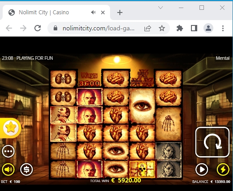Click the xWays xNudge logo above reel four
The width and height of the screenshot is (233, 191).
pyautogui.click(x=142, y=78)
